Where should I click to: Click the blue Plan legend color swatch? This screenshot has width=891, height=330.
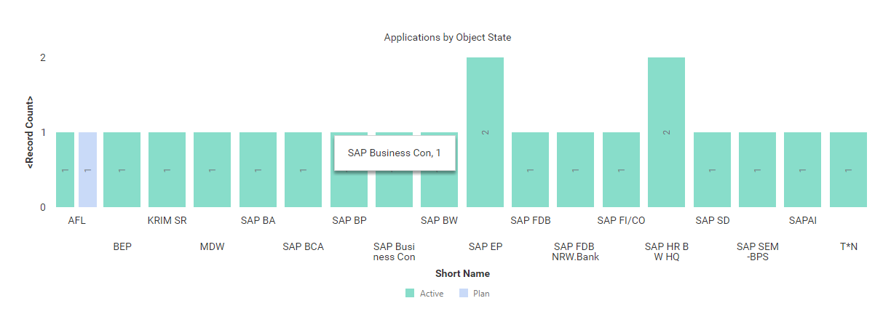point(463,294)
